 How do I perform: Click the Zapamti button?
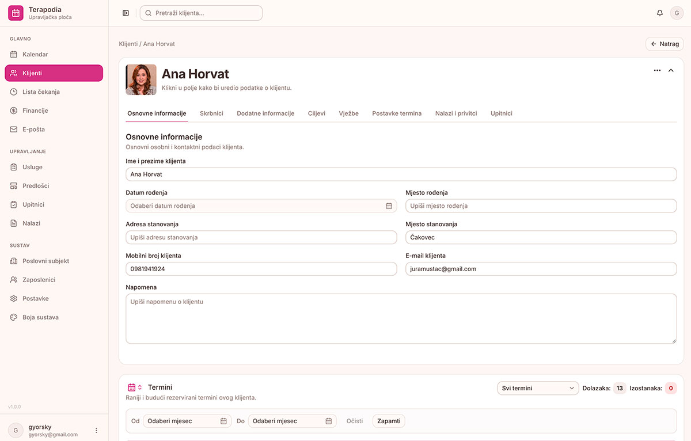point(389,421)
